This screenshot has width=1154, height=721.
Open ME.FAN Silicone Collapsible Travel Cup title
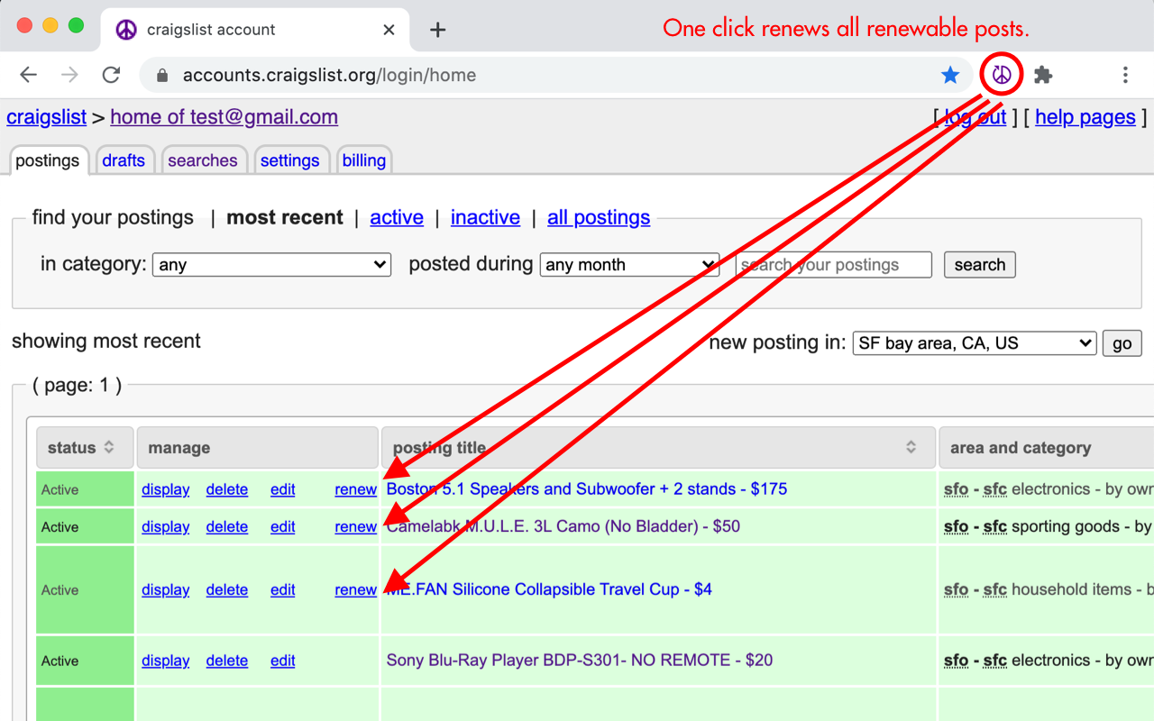coord(549,589)
